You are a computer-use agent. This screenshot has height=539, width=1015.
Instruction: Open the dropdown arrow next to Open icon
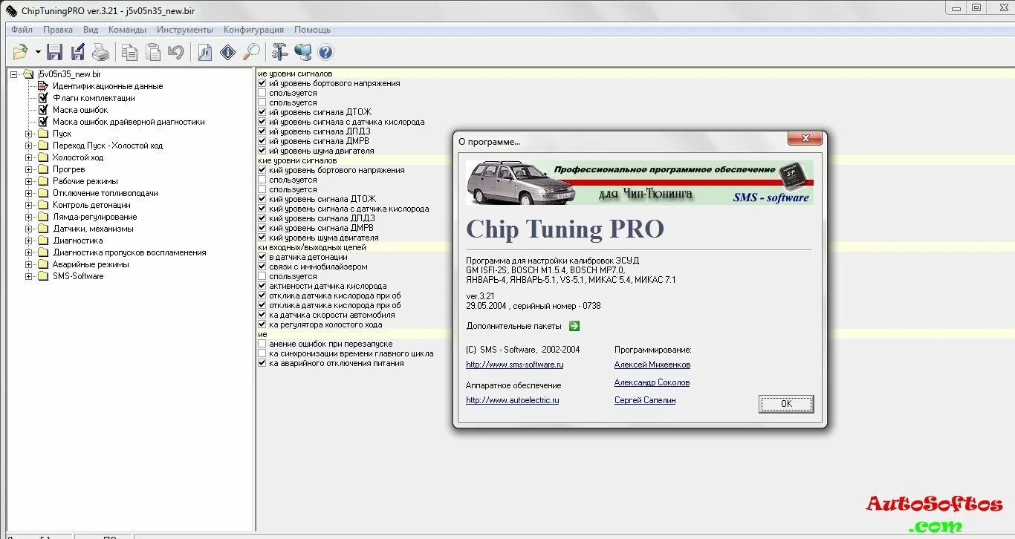(x=38, y=52)
